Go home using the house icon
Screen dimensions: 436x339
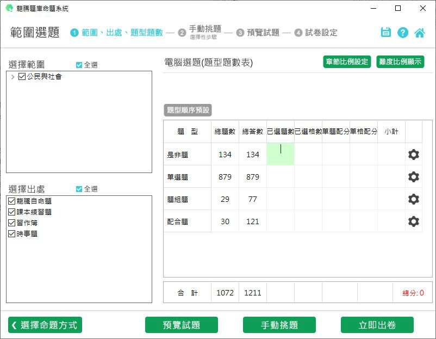coord(420,33)
